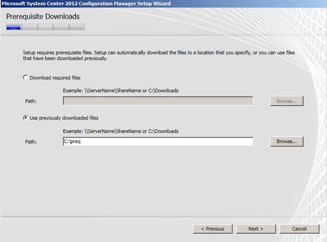Click the Path label beside C:\preq field
The width and height of the screenshot is (327, 242).
click(31, 142)
